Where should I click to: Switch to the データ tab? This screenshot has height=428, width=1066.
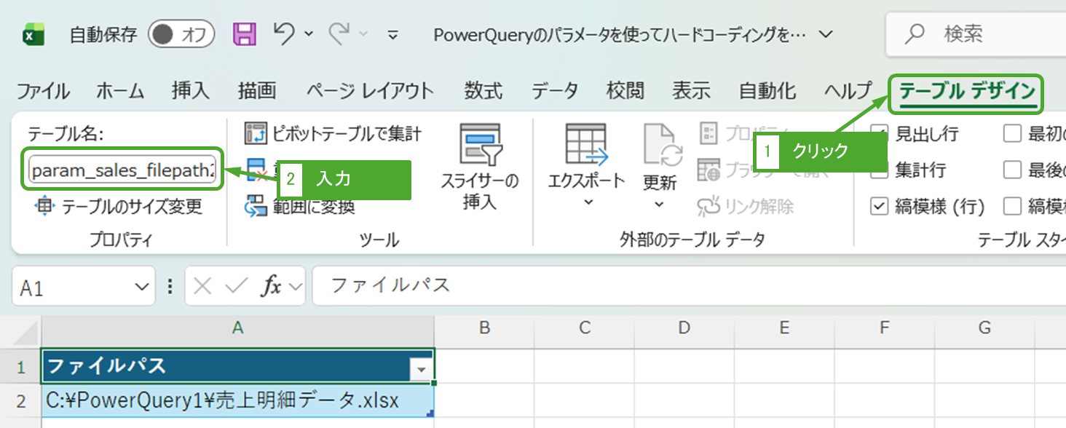[x=554, y=92]
